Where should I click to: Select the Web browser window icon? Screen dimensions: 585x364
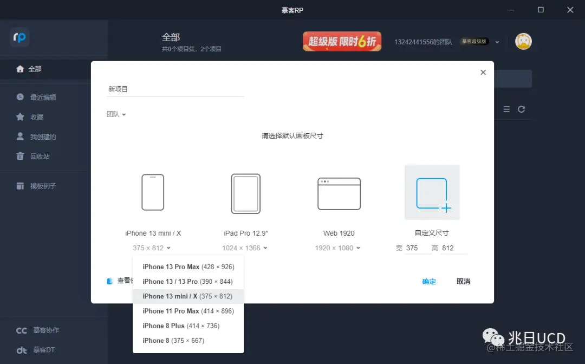click(x=339, y=193)
